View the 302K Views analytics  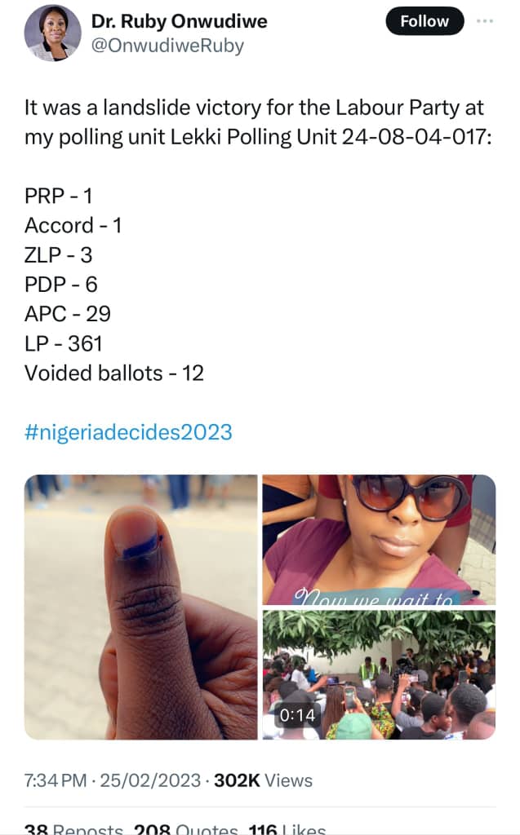point(263,780)
